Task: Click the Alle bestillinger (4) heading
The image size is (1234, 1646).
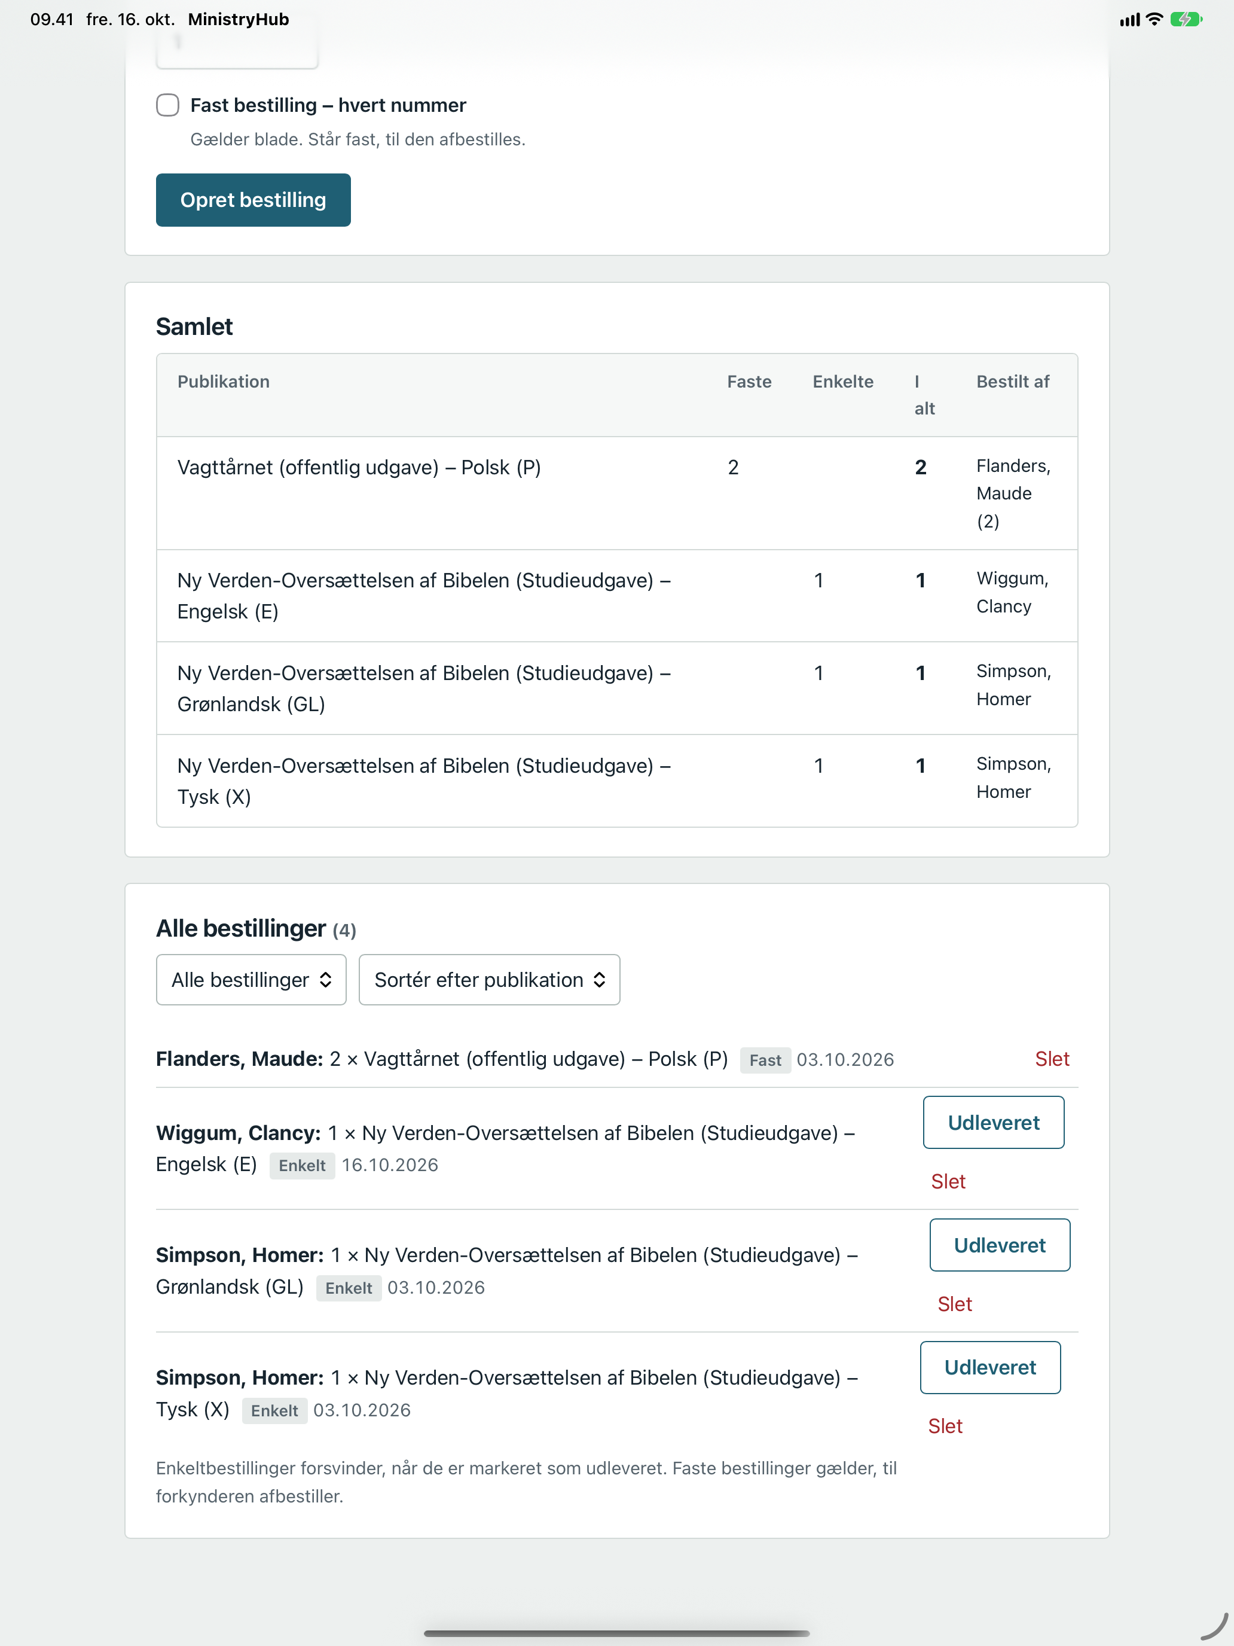Action: (x=256, y=929)
